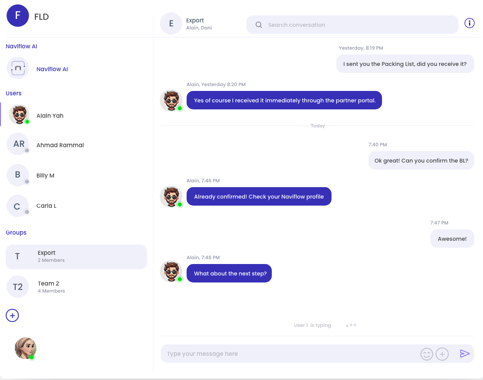
Task: Open the Naviflow AI bot icon
Action: [x=18, y=68]
